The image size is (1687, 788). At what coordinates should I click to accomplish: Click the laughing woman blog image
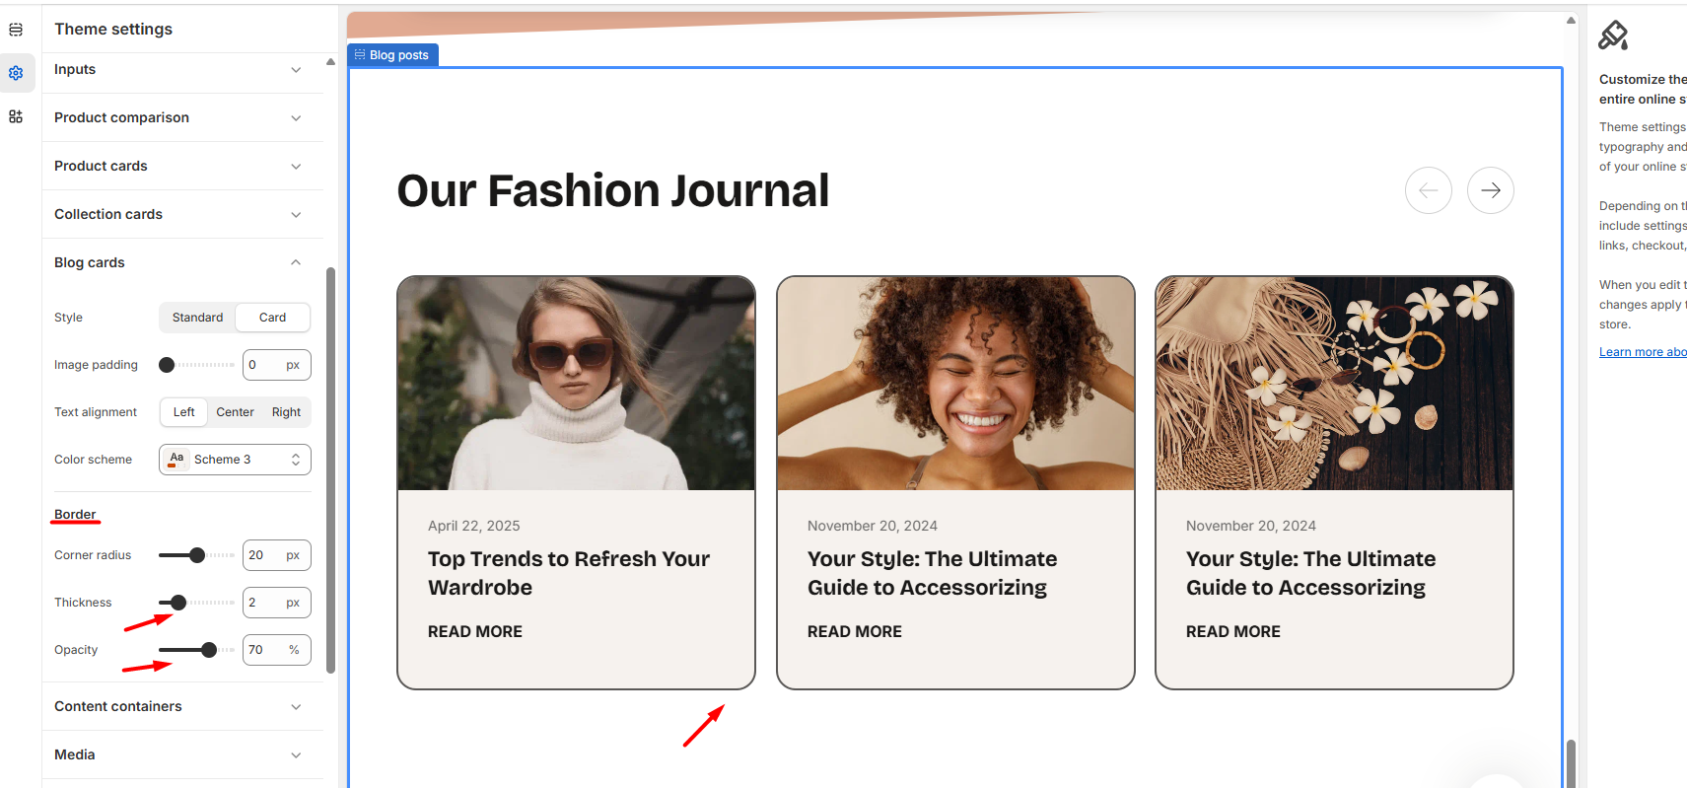[x=955, y=384]
